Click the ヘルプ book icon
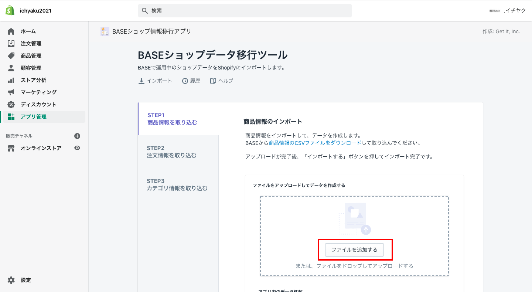Image resolution: width=532 pixels, height=292 pixels. click(213, 81)
